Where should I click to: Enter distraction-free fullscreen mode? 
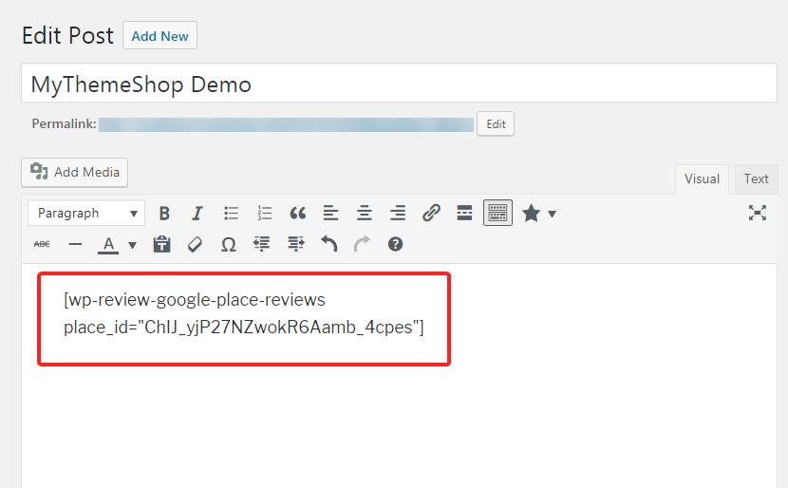tap(757, 213)
